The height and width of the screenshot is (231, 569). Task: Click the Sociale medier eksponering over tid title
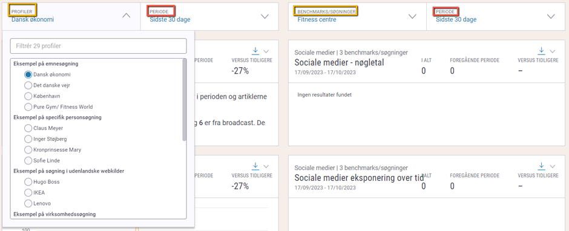[x=359, y=178]
